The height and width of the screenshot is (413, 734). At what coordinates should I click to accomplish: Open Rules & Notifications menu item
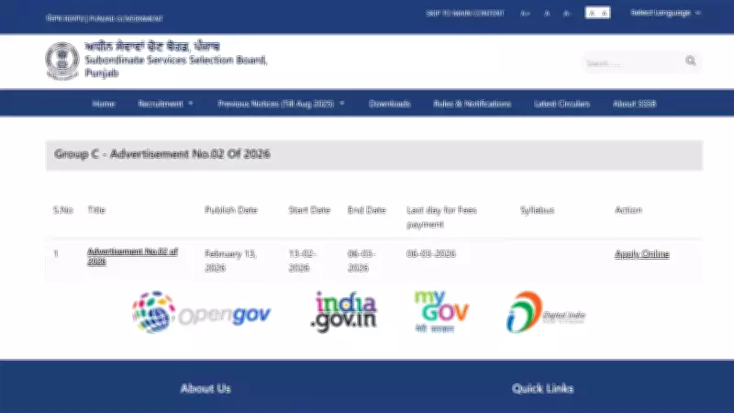click(472, 104)
